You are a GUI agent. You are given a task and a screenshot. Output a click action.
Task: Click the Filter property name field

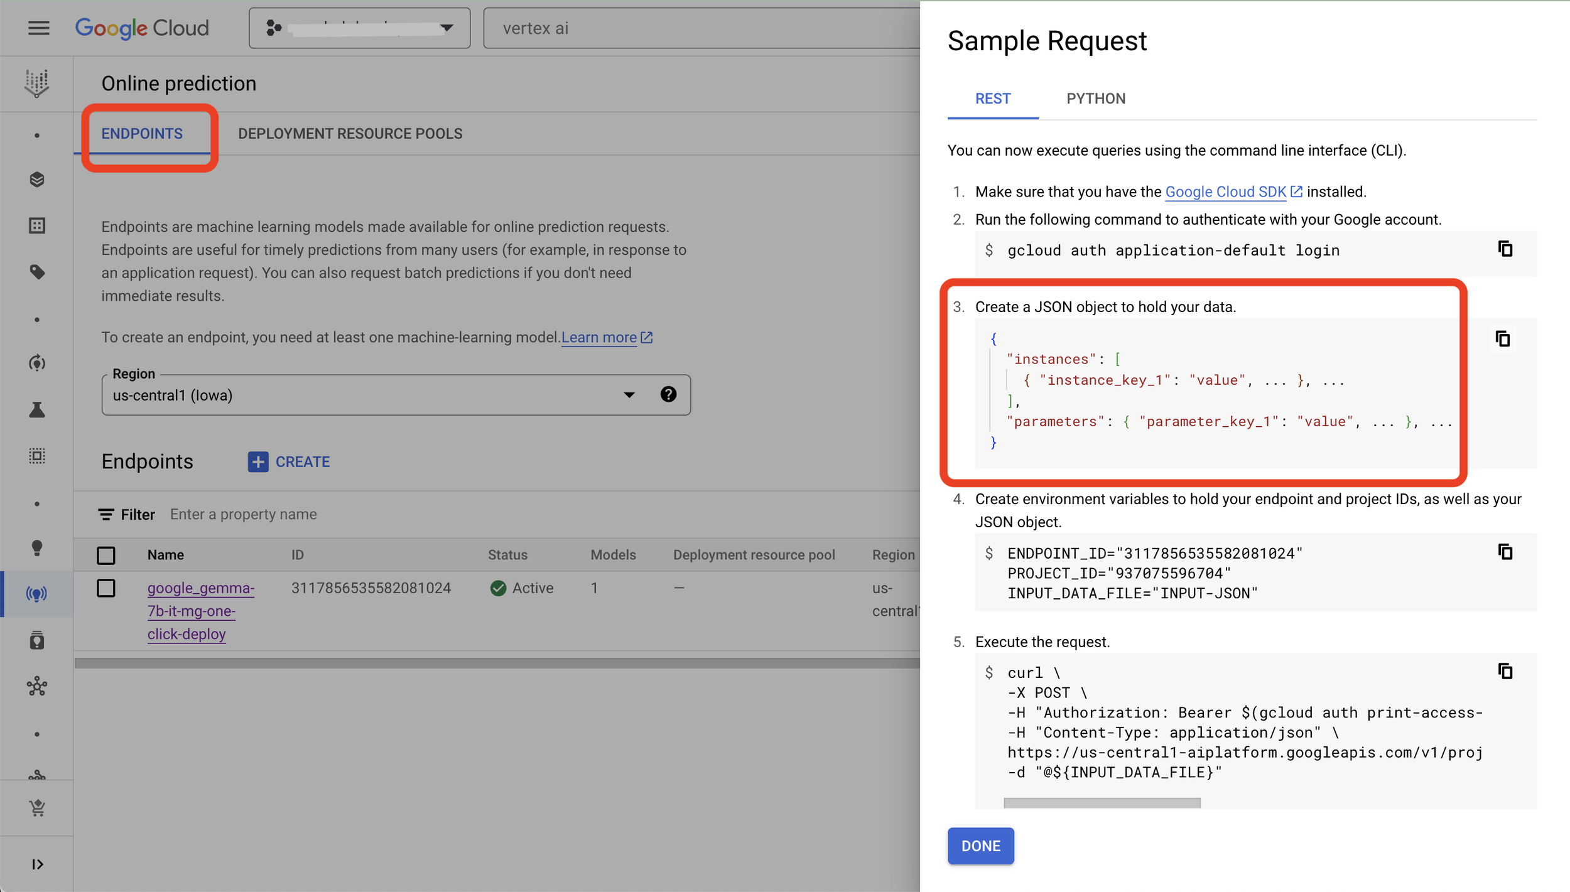click(243, 515)
